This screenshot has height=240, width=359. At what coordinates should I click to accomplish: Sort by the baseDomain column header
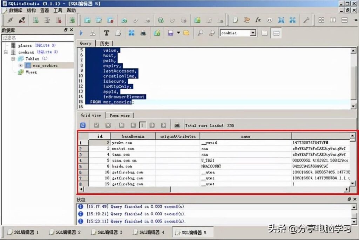133,136
